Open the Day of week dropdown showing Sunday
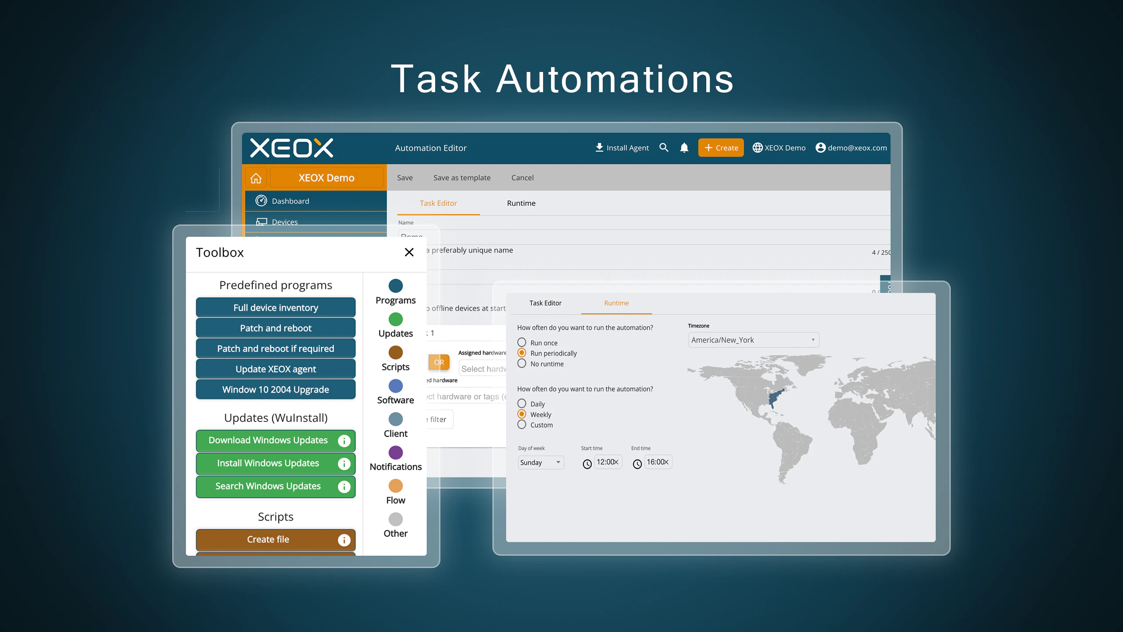The image size is (1123, 632). point(540,462)
